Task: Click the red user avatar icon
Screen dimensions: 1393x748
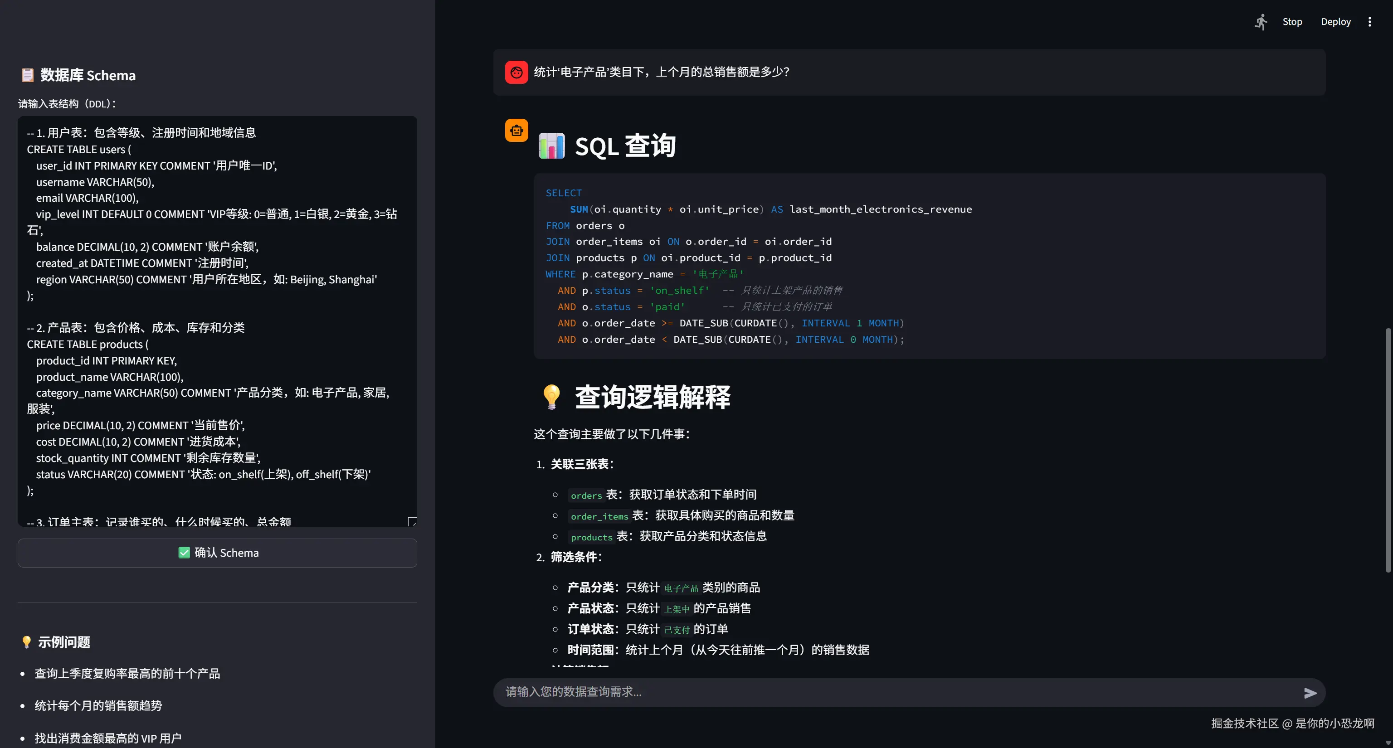Action: pyautogui.click(x=516, y=73)
